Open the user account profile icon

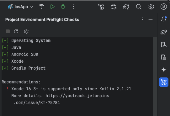(x=164, y=7)
